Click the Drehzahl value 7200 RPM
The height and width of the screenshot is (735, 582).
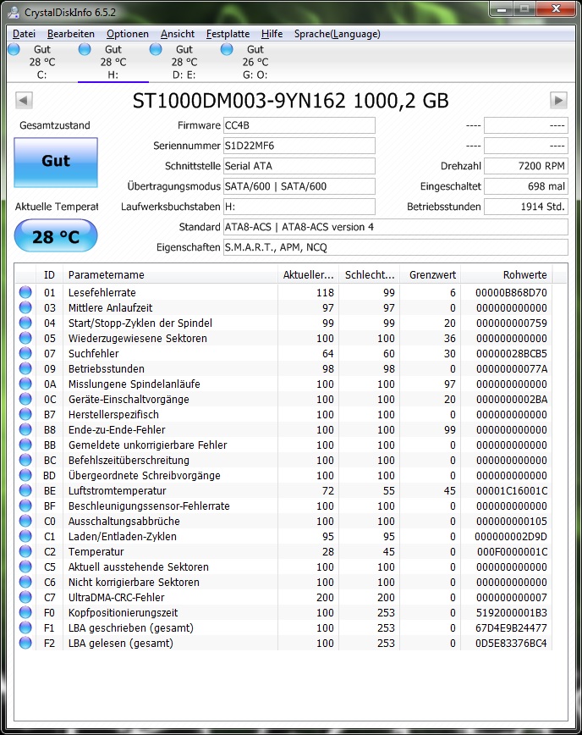(x=526, y=166)
